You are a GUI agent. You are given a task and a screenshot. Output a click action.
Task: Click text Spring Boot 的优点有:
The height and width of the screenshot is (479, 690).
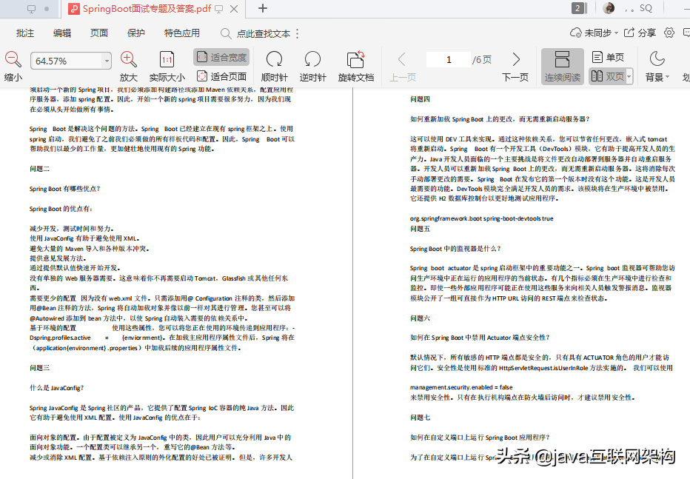[x=61, y=209]
